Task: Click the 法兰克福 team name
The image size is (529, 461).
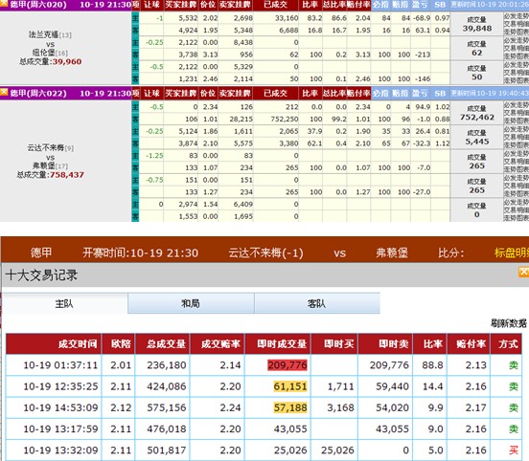Action: tap(44, 34)
